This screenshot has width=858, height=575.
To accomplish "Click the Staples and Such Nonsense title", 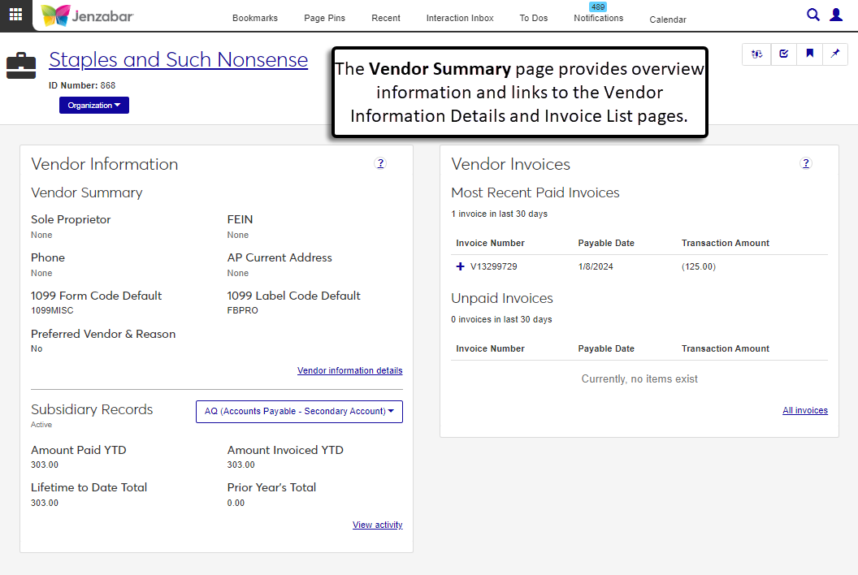I will (178, 60).
